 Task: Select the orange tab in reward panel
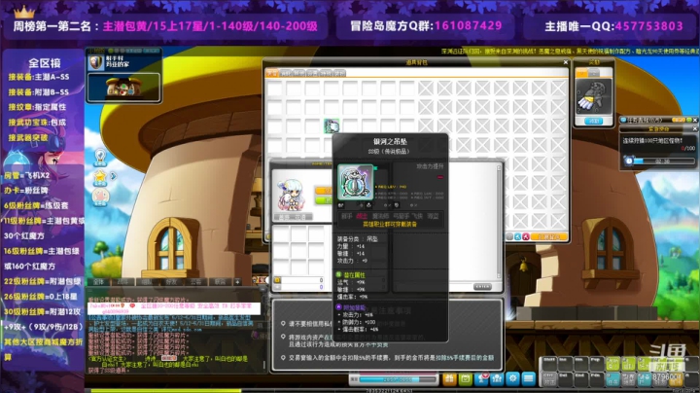[x=582, y=72]
